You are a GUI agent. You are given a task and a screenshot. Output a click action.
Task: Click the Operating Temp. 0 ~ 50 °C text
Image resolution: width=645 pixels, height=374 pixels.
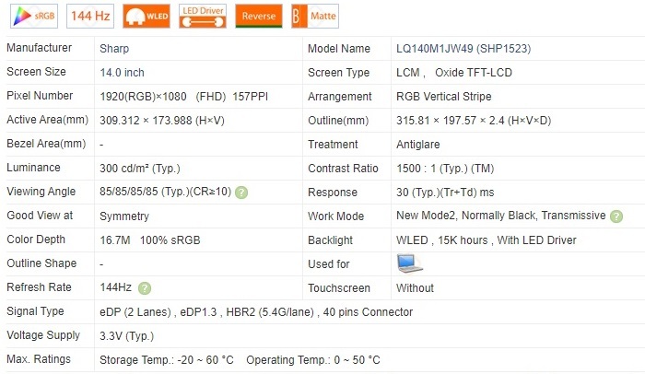click(x=313, y=360)
